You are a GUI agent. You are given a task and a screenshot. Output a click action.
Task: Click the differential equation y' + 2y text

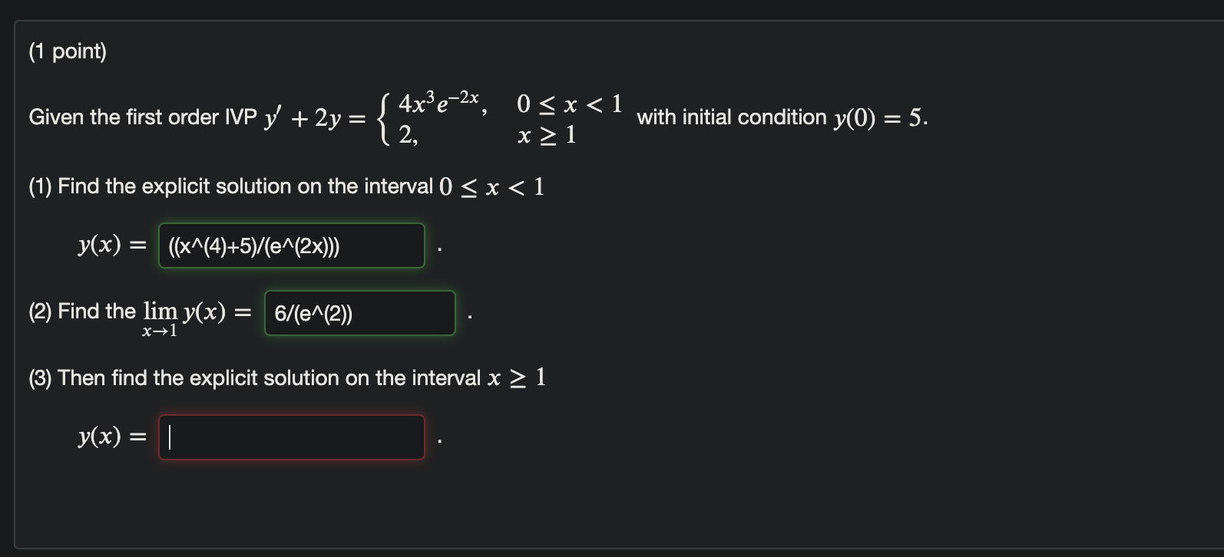307,117
